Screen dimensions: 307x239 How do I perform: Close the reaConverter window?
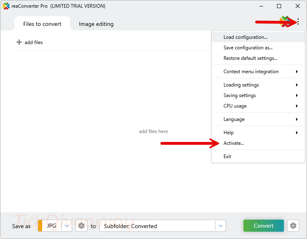pos(298,6)
